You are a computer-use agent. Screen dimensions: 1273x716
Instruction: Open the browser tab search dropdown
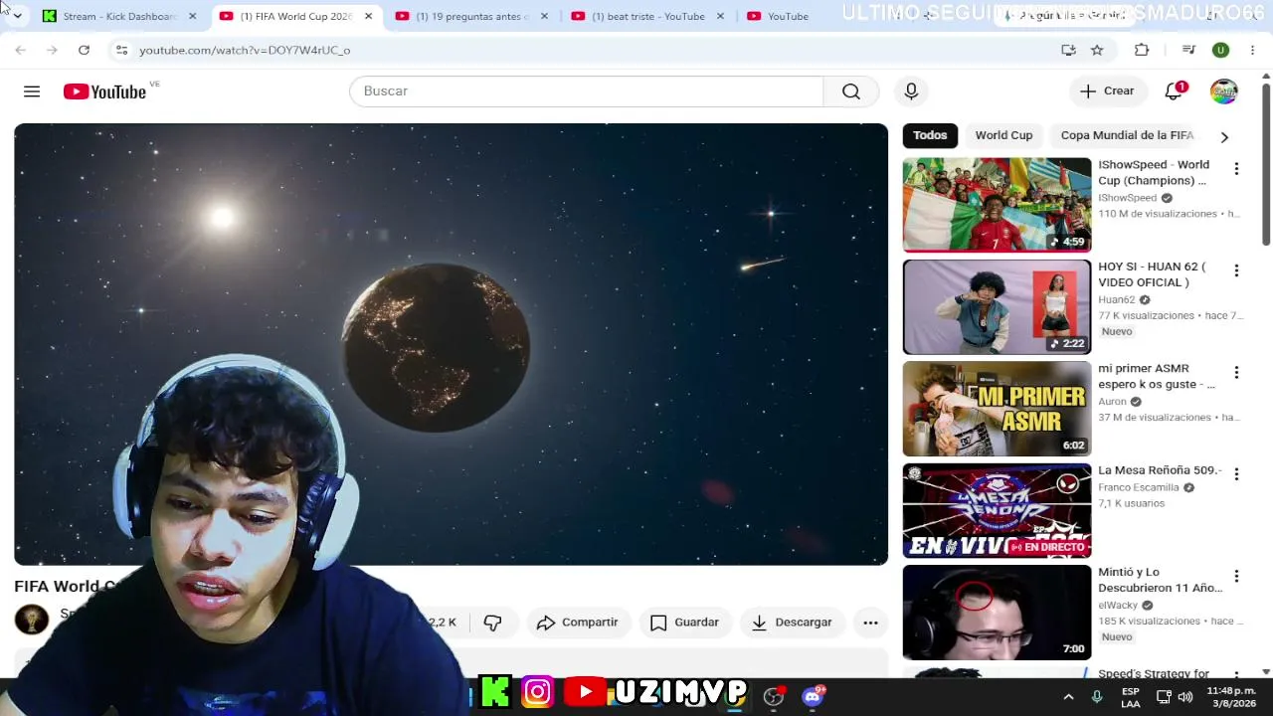[17, 16]
